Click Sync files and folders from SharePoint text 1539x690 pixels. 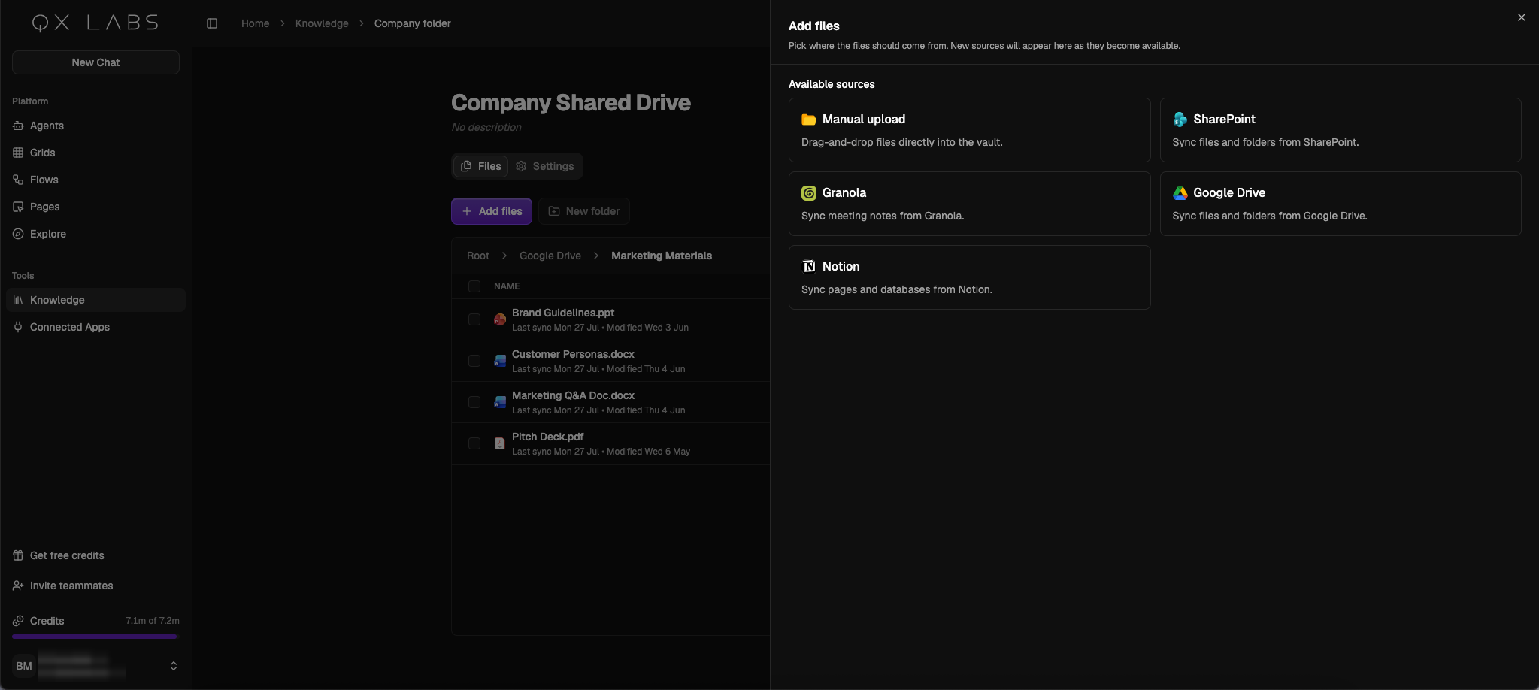pos(1265,142)
